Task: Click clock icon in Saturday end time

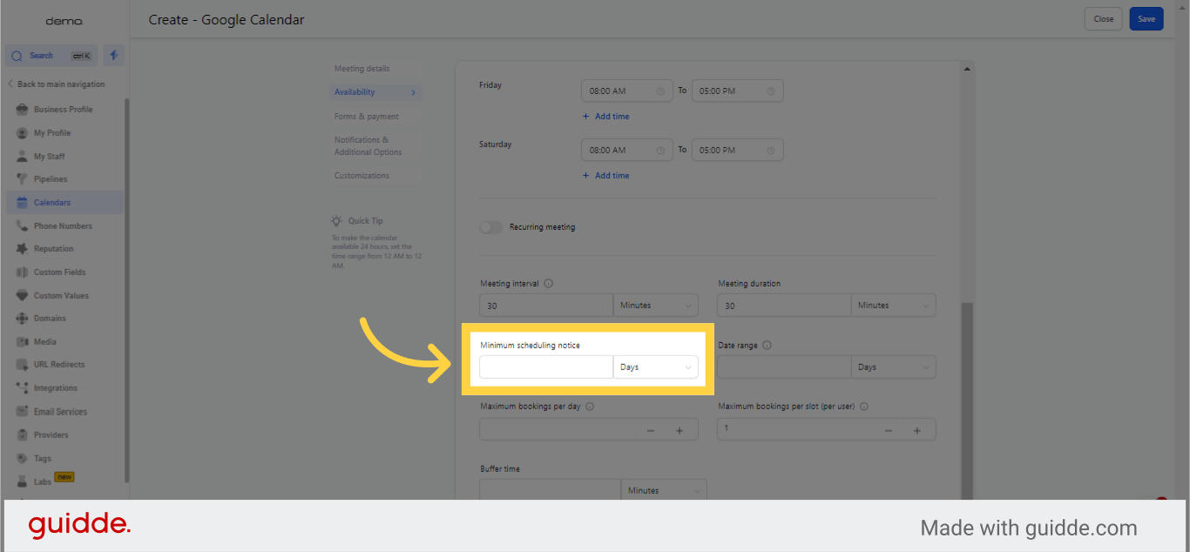Action: [771, 150]
